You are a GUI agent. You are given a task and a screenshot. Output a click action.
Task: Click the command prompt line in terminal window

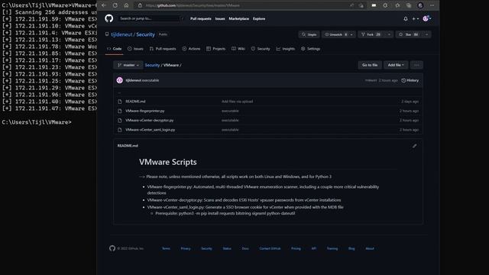tap(37, 122)
